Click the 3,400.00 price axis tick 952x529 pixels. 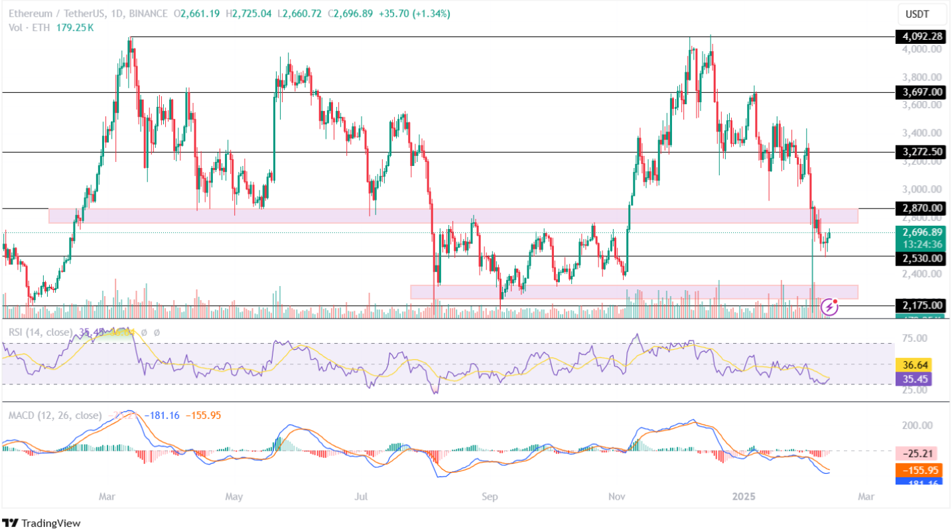921,133
